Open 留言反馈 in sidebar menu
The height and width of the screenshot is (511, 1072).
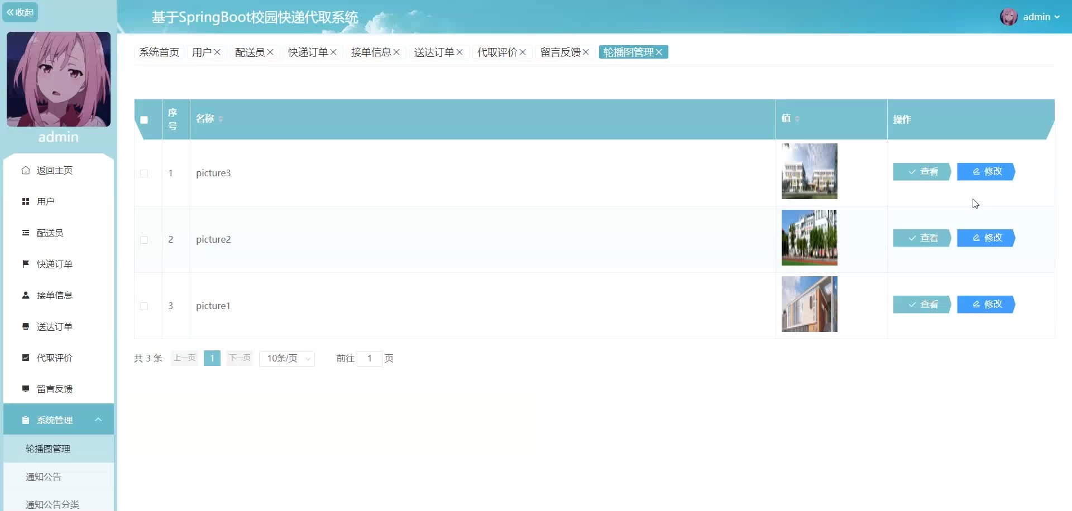(x=59, y=389)
